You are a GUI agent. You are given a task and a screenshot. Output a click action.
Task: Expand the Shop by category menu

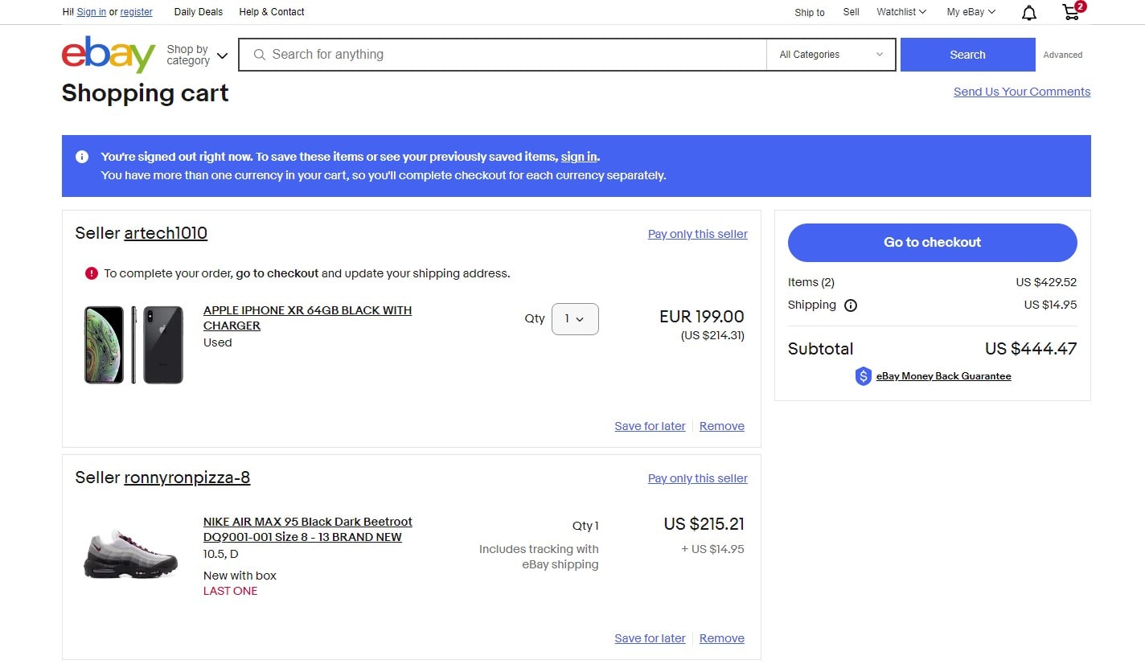coord(195,54)
